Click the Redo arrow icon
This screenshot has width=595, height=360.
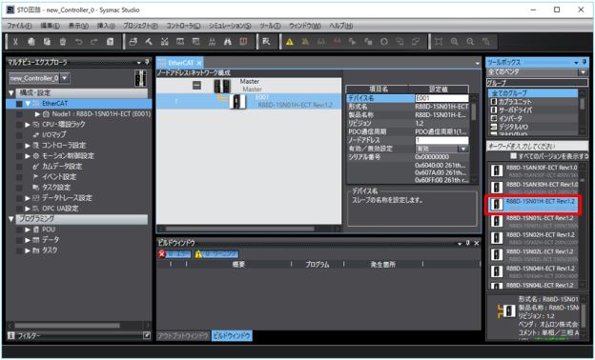tap(94, 42)
